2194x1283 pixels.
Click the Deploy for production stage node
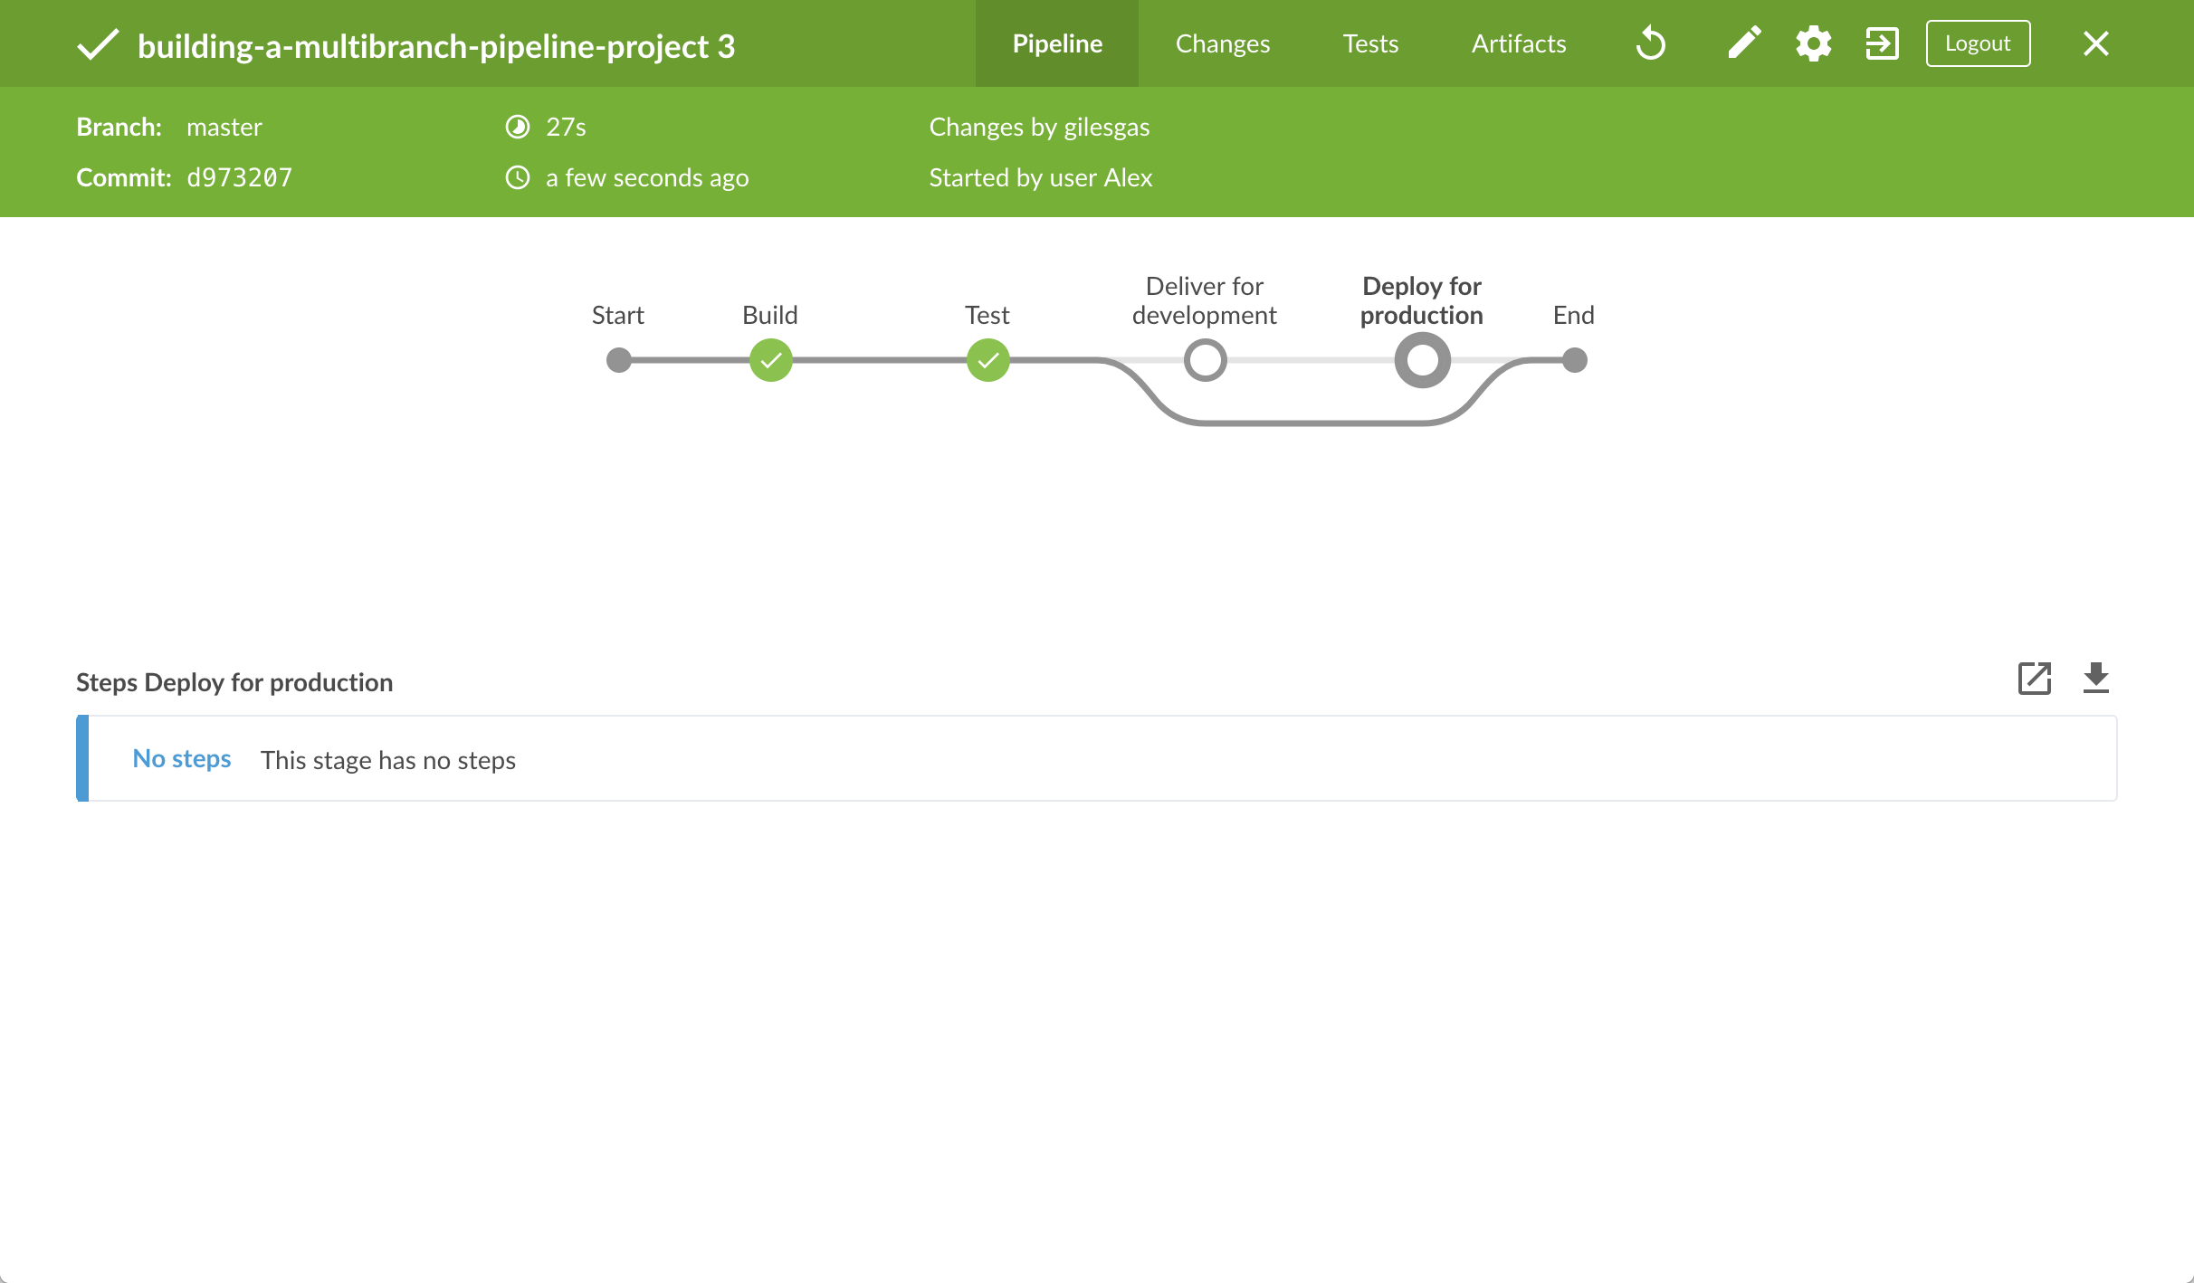point(1421,359)
